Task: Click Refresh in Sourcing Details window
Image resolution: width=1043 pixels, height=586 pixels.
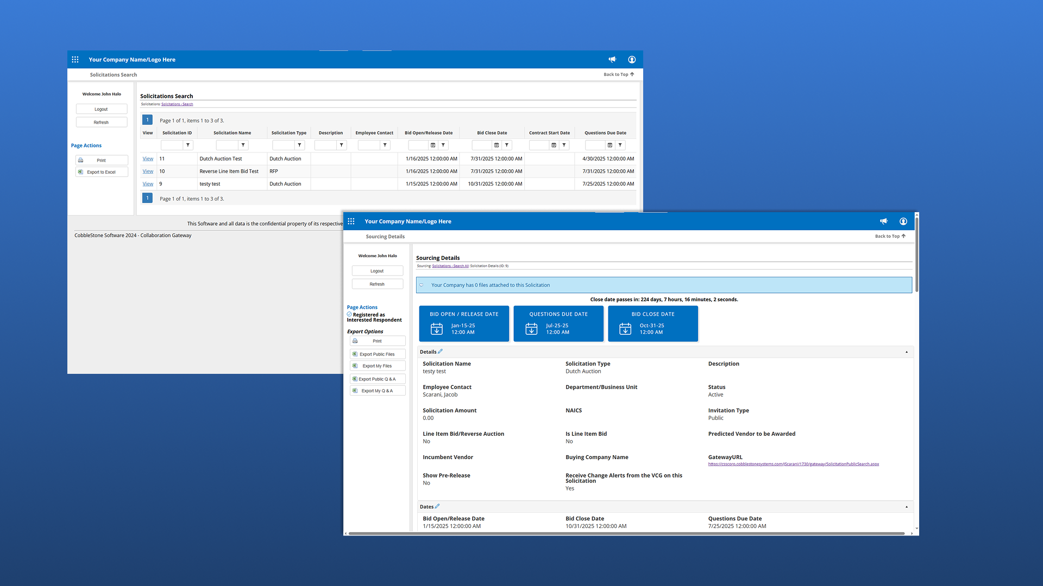Action: click(378, 284)
